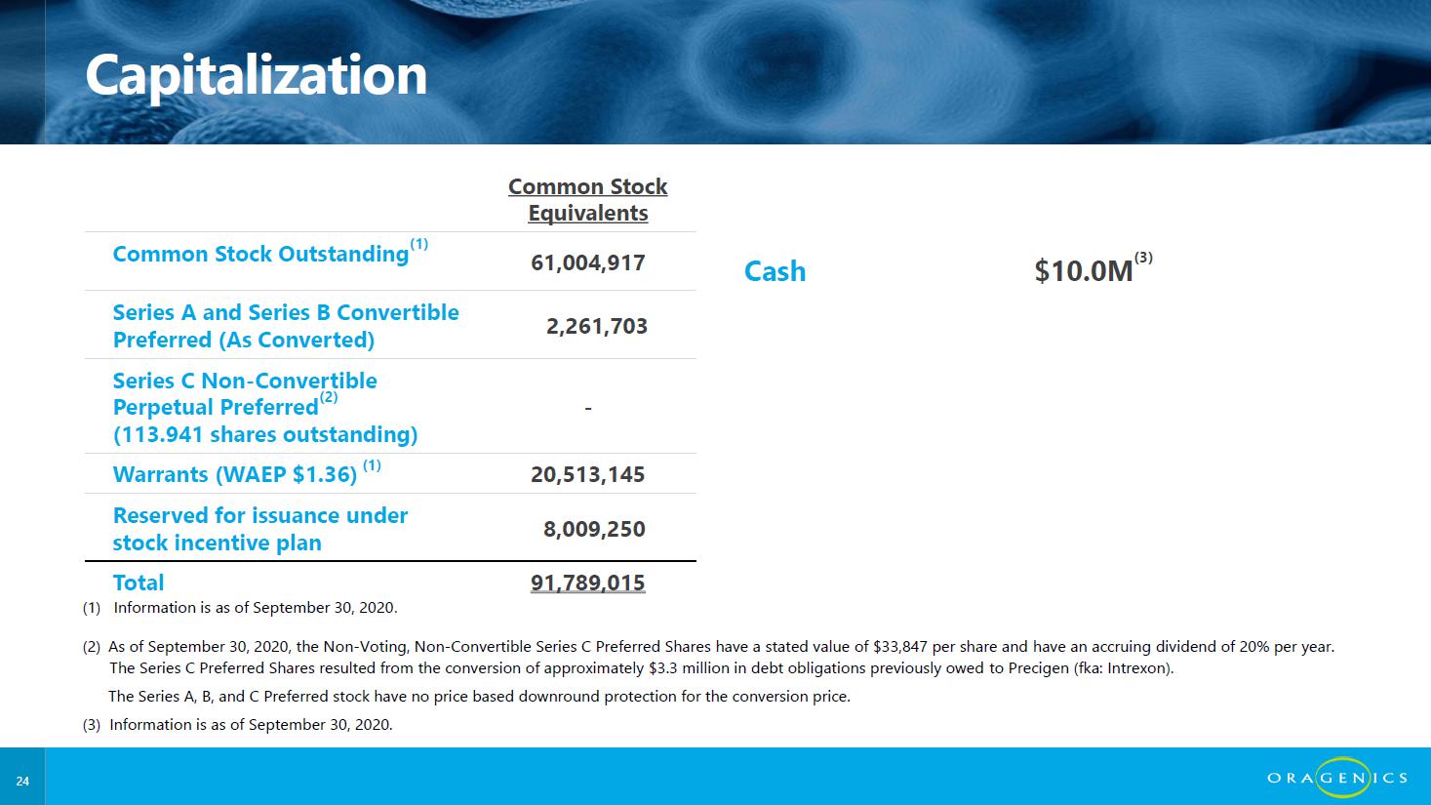Screen dimensions: 1431x805
Task: Select the value 2,261,703
Action: tap(597, 326)
